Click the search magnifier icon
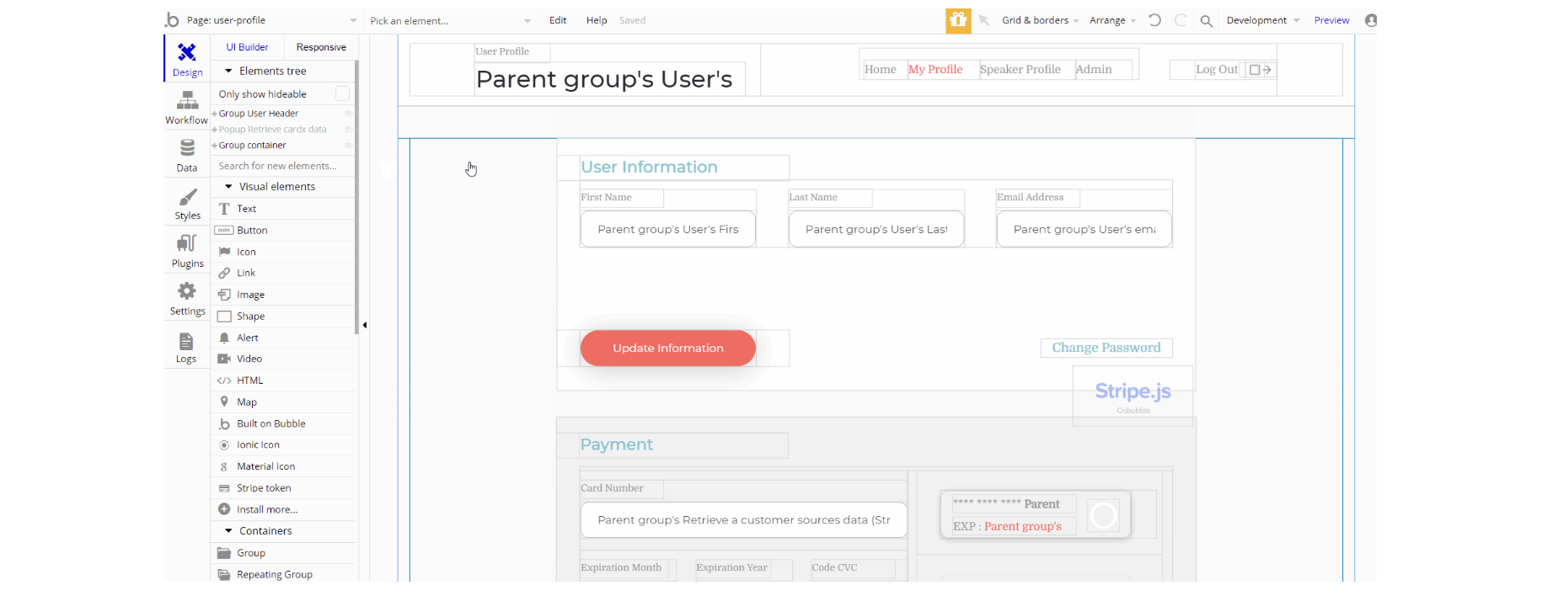Image resolution: width=1542 pixels, height=596 pixels. pyautogui.click(x=1206, y=21)
